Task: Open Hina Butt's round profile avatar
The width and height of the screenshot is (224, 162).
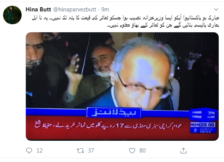Action: click(x=12, y=15)
